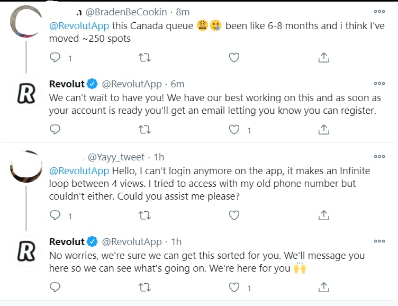Click the @RevolutApp mention in Yayy_tweet's tweet
The height and width of the screenshot is (306, 398).
[79, 171]
